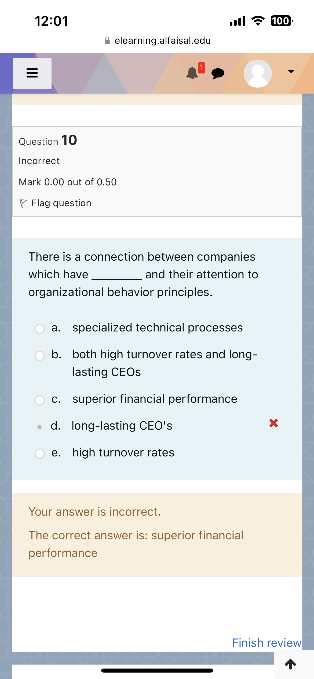Select answer e, high turnover rates
Screen dimensions: 314x679
[40, 454]
